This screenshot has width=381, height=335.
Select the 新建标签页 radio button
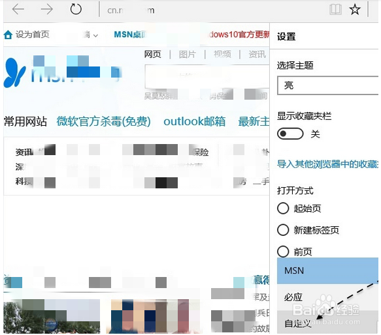283,230
